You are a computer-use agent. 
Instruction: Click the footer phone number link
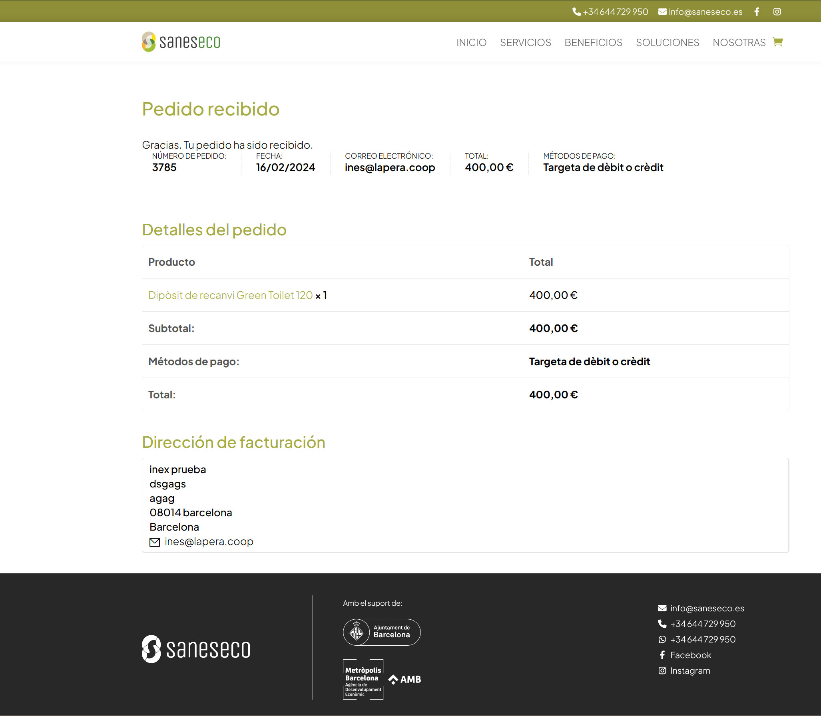702,624
